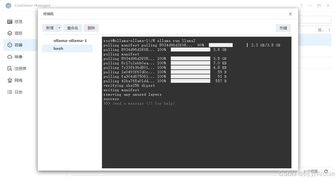Click the 网络 house icon in sidebar
336x179 pixels.
coord(10,80)
